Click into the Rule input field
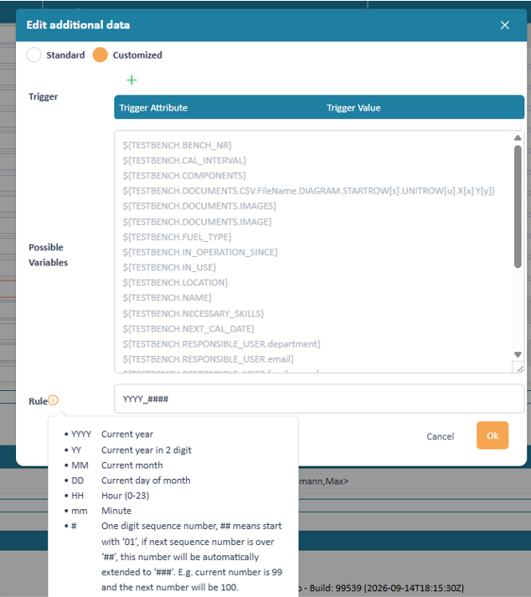The width and height of the screenshot is (531, 597). pyautogui.click(x=319, y=399)
